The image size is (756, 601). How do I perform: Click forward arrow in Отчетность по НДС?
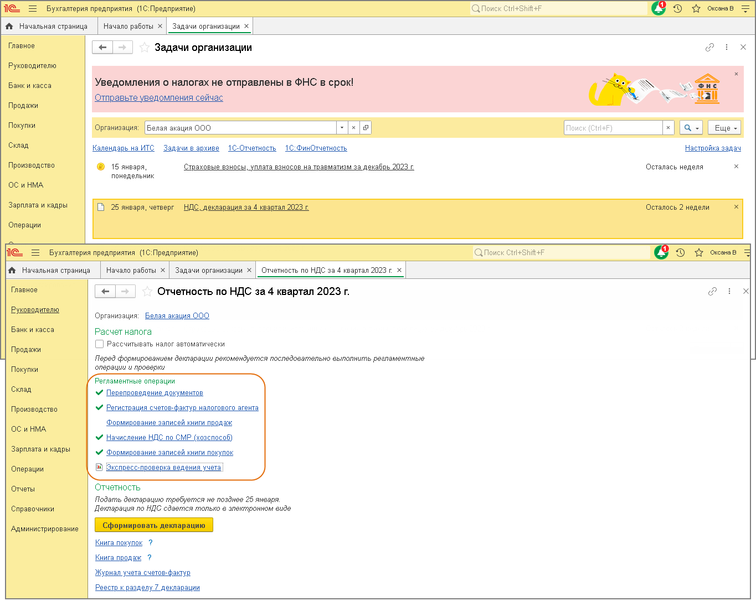(x=125, y=292)
